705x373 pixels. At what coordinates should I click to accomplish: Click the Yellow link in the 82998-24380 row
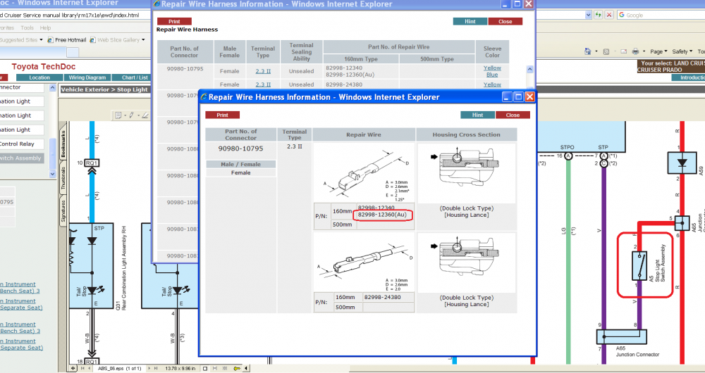(x=492, y=84)
